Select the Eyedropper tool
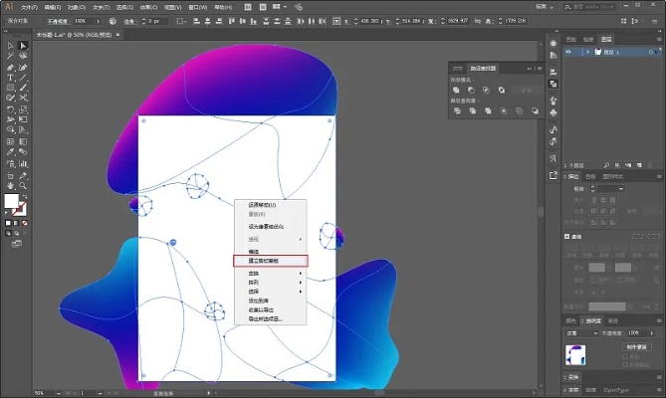 coord(10,152)
